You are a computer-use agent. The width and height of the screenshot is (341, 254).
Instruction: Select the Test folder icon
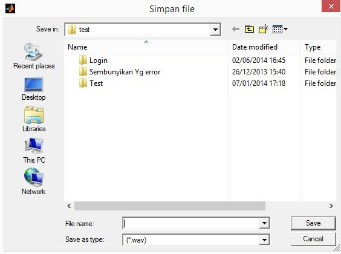click(83, 83)
